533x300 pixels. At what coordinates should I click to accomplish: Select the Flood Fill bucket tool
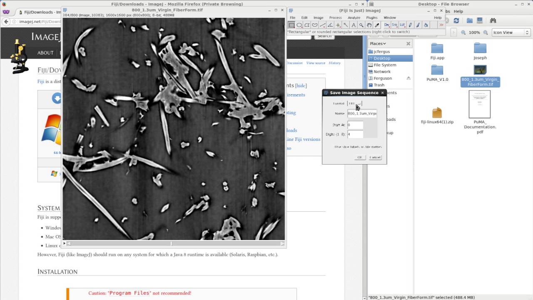point(426,25)
